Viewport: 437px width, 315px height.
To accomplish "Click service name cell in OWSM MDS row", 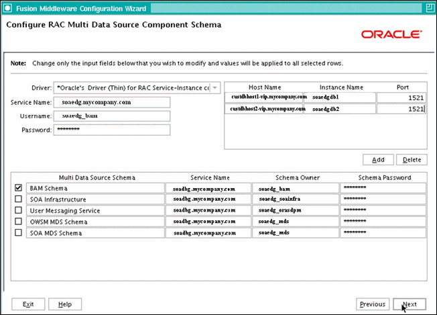I will [x=208, y=222].
